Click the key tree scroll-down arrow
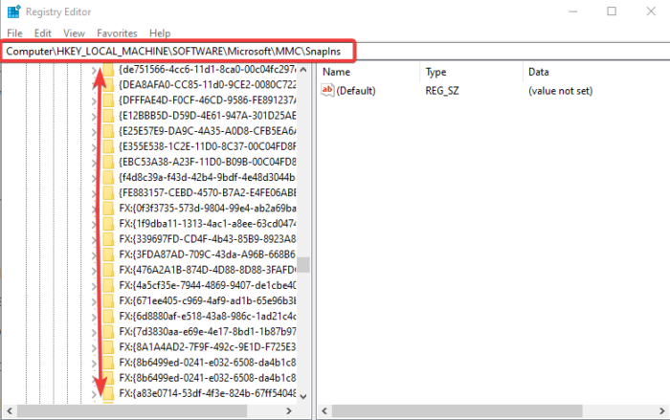Image resolution: width=670 pixels, height=420 pixels. (303, 396)
